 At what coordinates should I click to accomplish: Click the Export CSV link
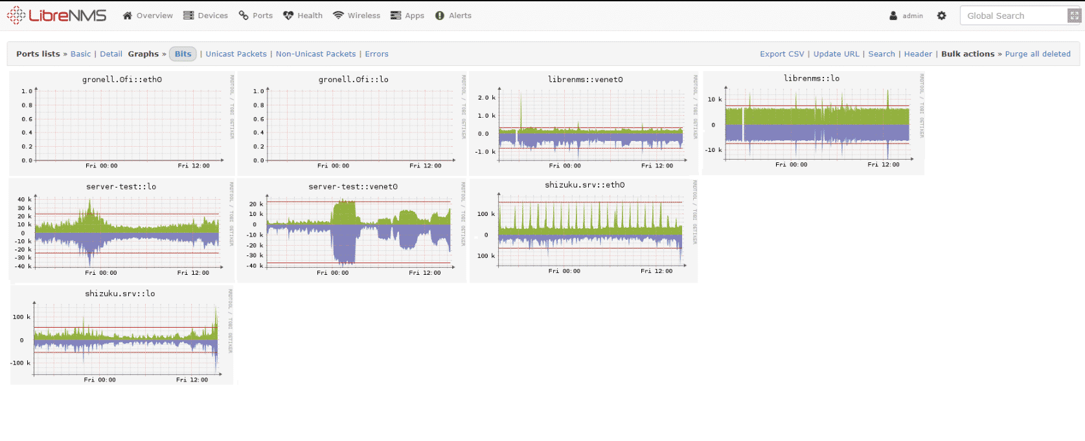(x=782, y=54)
